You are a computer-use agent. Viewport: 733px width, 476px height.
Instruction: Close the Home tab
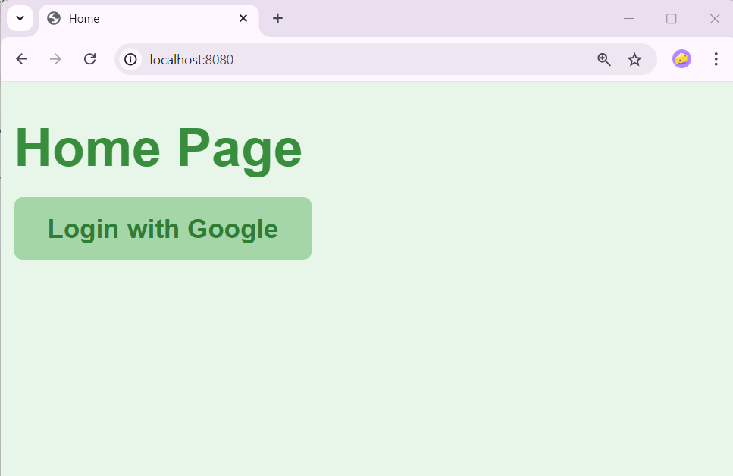click(x=243, y=18)
